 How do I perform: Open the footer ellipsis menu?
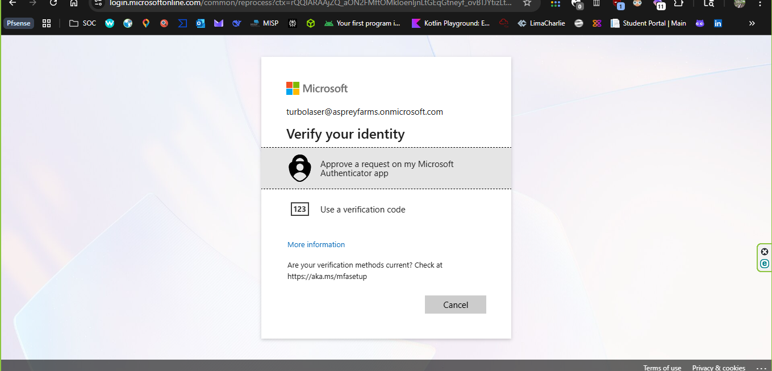(x=761, y=368)
